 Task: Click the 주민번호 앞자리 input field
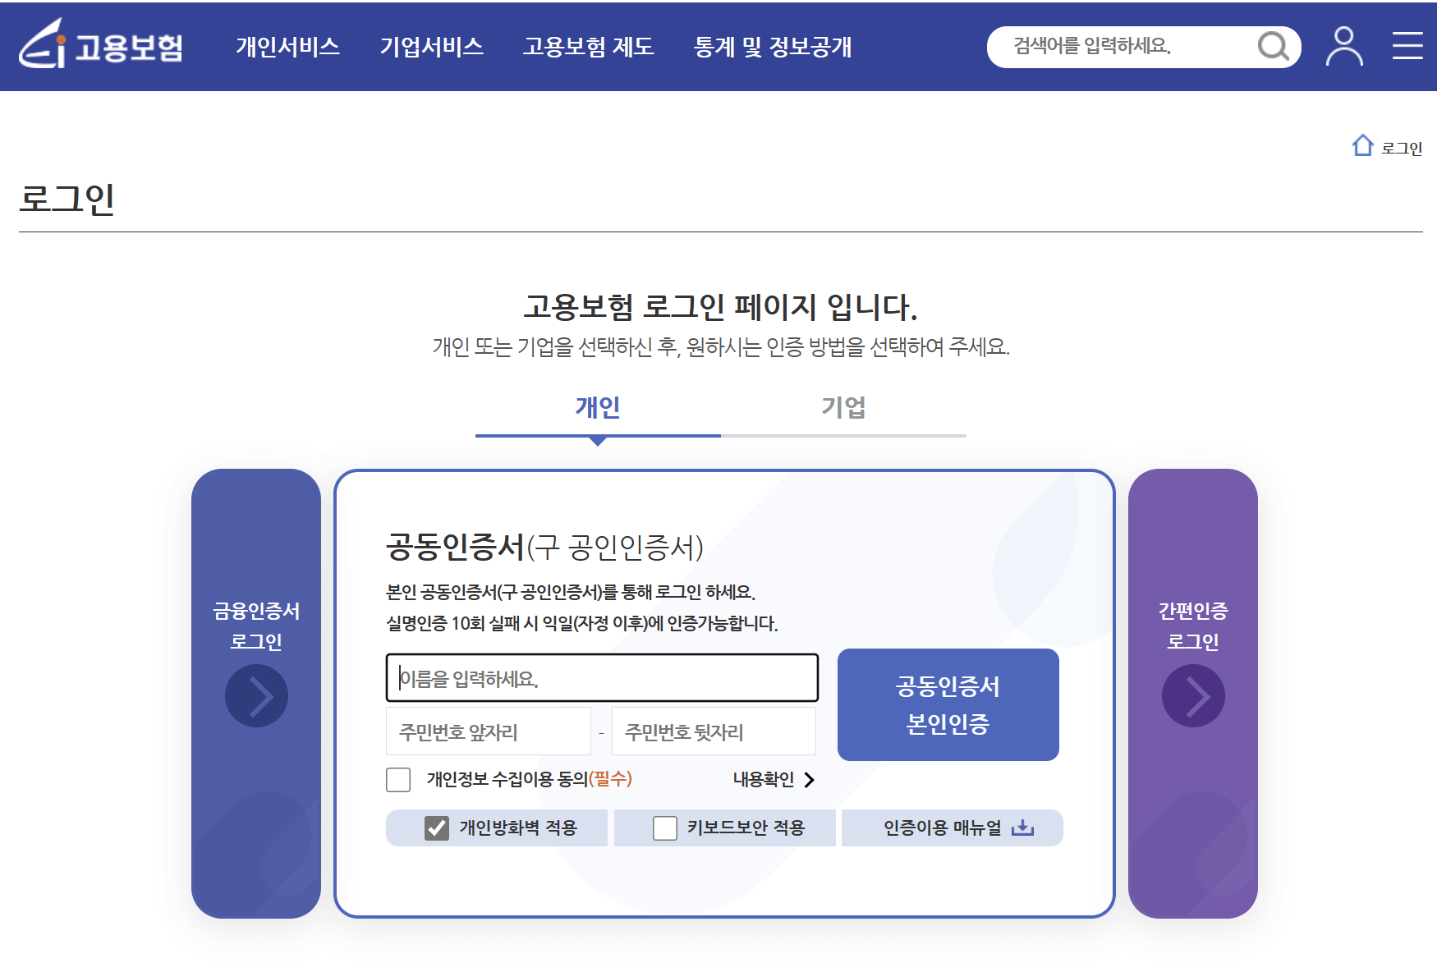click(488, 731)
